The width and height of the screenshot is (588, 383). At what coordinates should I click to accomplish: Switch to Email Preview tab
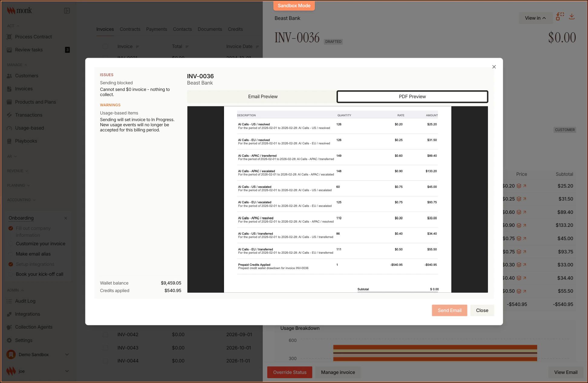click(262, 97)
